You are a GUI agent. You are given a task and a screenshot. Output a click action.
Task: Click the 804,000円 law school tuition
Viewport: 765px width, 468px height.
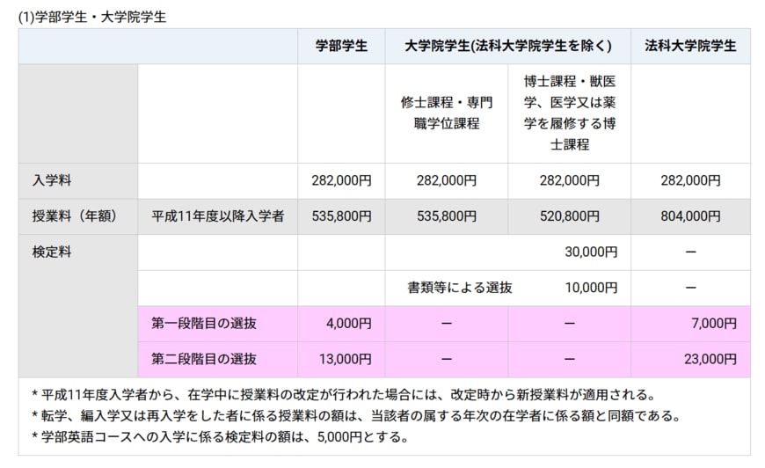tap(690, 216)
